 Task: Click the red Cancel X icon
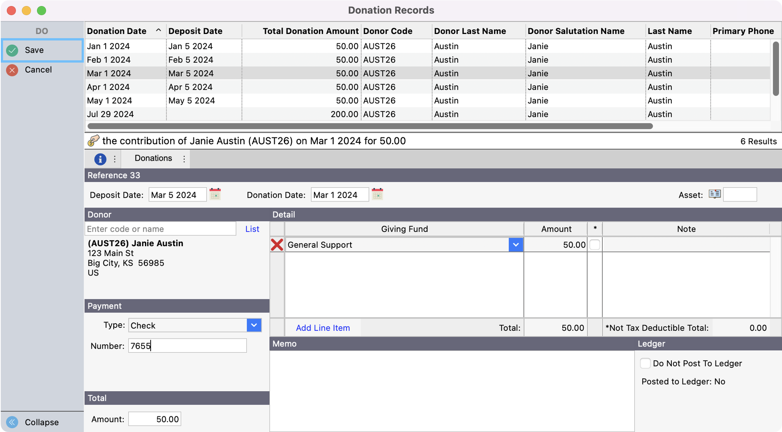click(x=12, y=70)
